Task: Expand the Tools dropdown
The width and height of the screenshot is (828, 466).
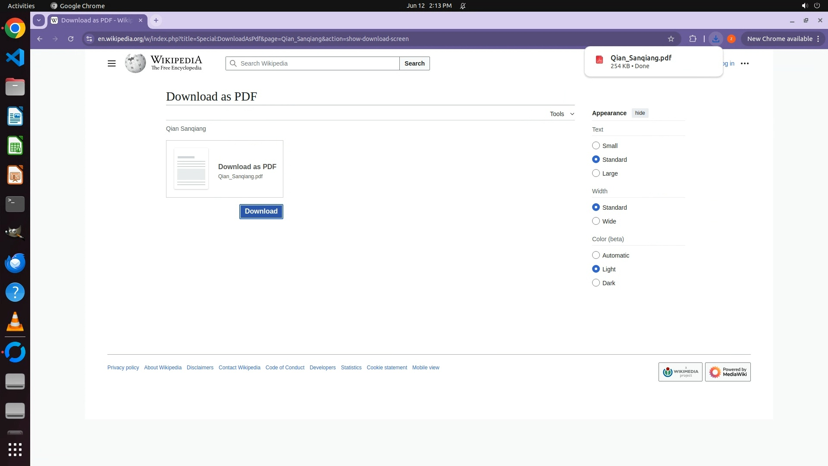Action: (561, 114)
